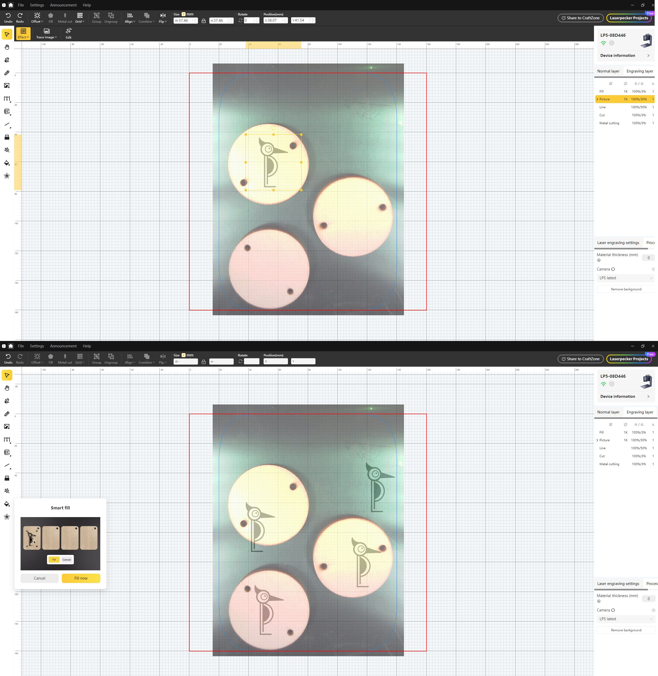
Task: Click Redo in the top window toolbar
Action: click(20, 18)
